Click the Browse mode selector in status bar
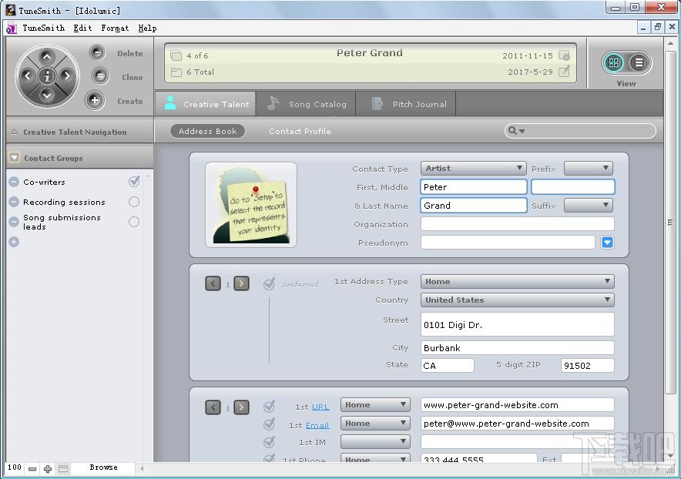Image resolution: width=681 pixels, height=479 pixels. coord(103,467)
